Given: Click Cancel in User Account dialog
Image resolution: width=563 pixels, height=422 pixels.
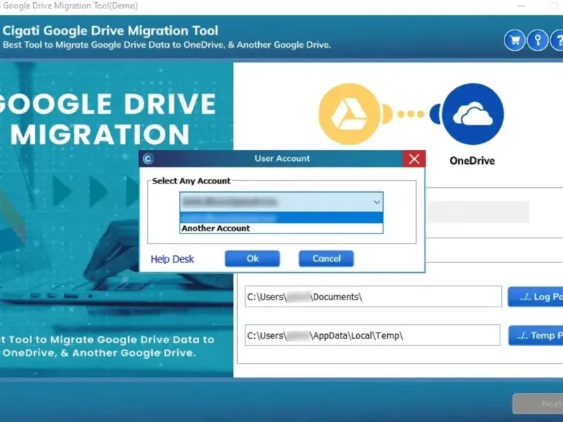Looking at the screenshot, I should tap(327, 259).
